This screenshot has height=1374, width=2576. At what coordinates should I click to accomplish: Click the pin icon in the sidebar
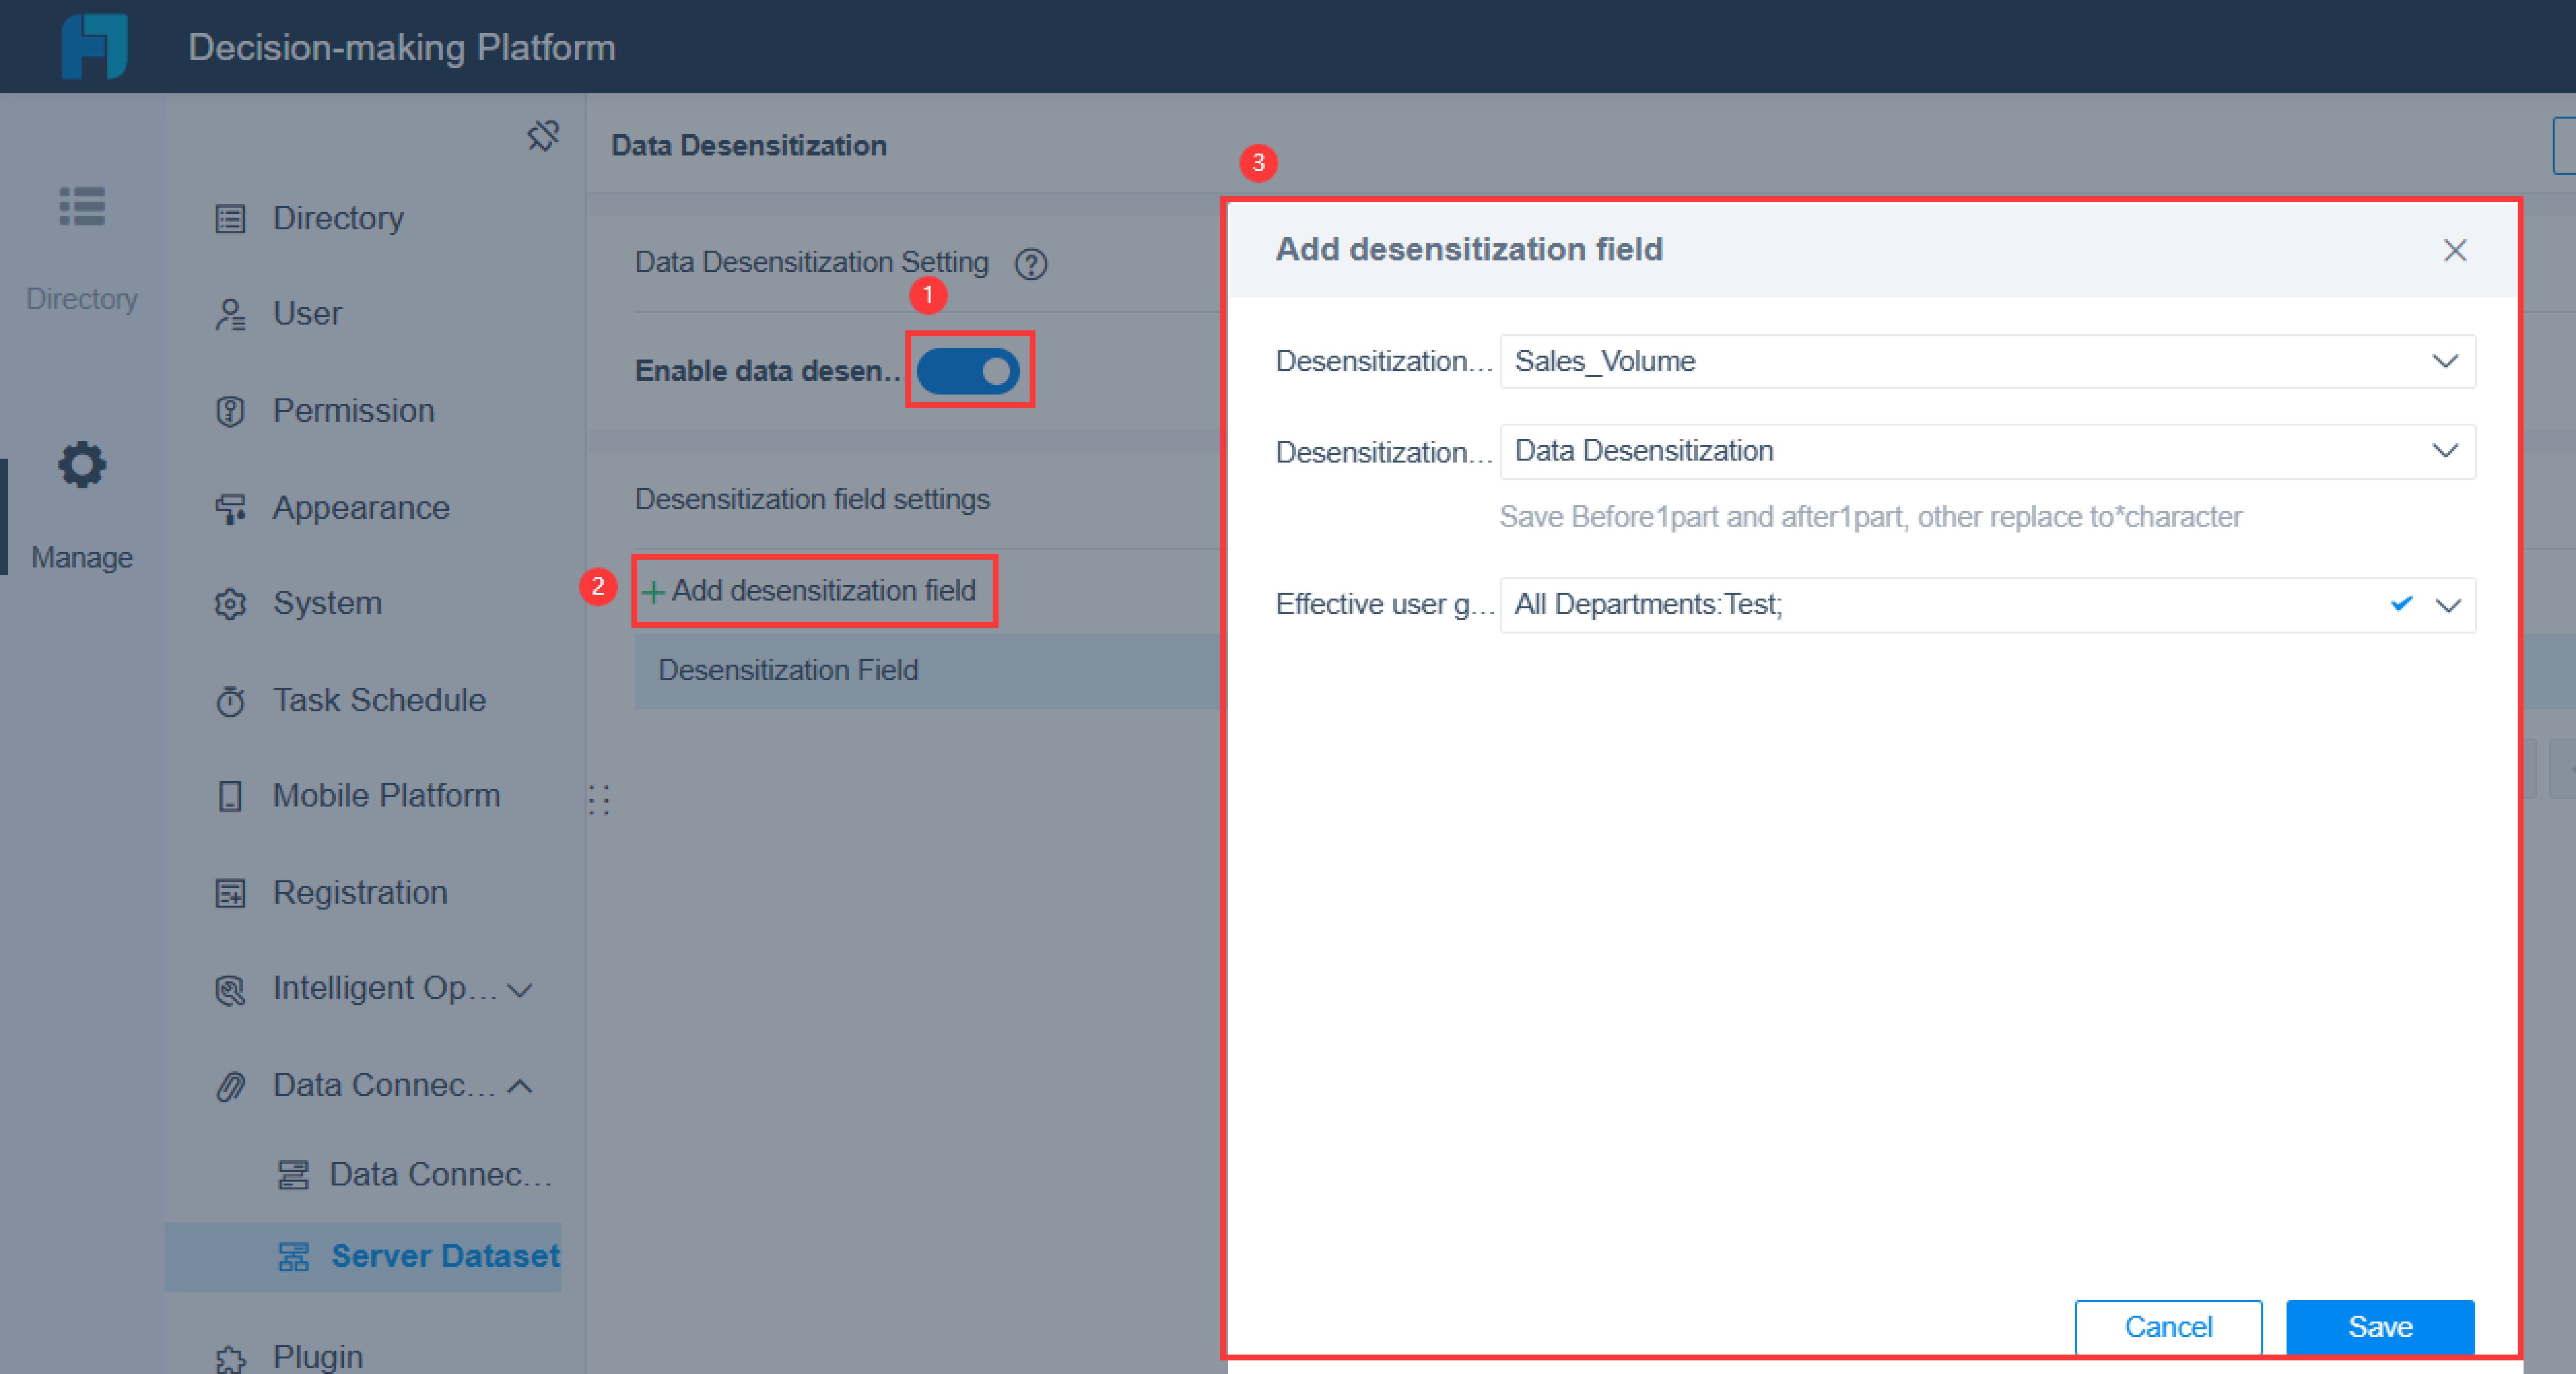tap(543, 136)
